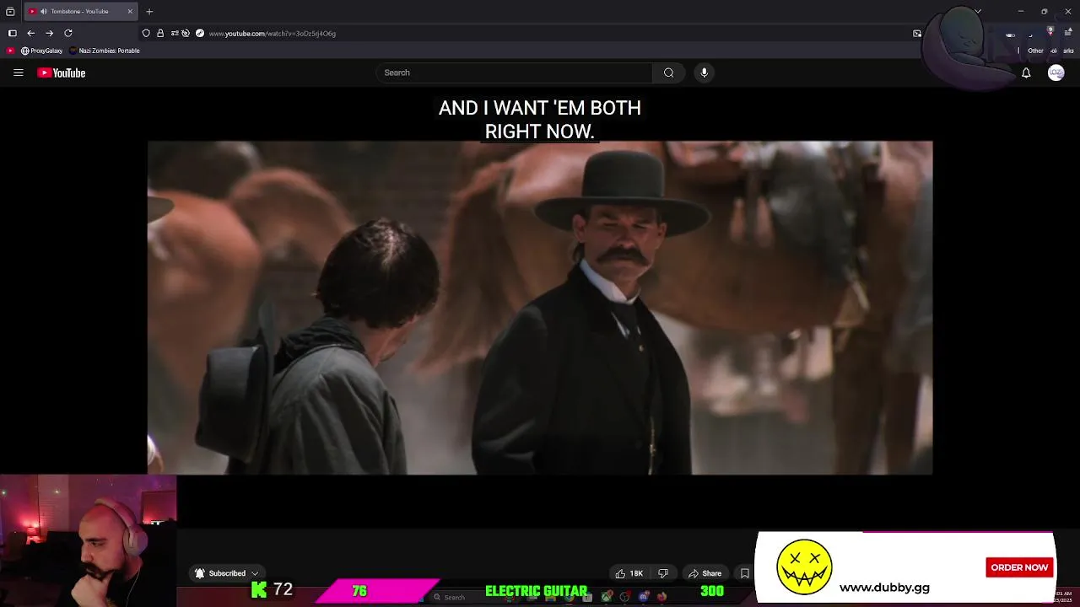Screen dimensions: 1080x607
Task: Toggle picture-in-picture icon in address bar
Action: tap(917, 34)
